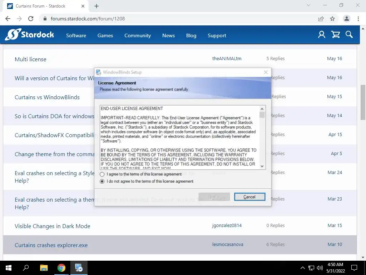Open the notification center icon
The height and width of the screenshot is (275, 366).
coord(354,268)
